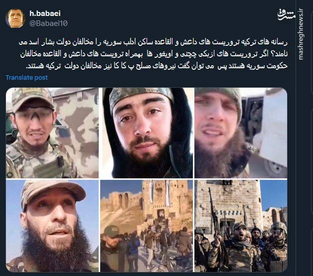
Task: Open photo of armed fighters at stone gate
Action: click(241, 226)
